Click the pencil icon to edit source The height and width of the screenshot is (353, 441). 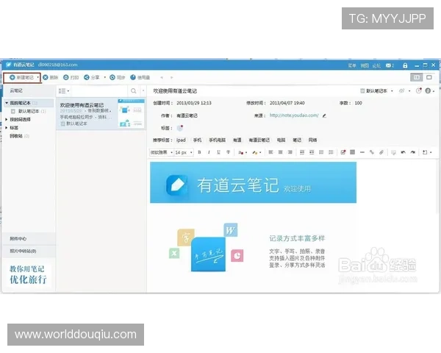324,115
